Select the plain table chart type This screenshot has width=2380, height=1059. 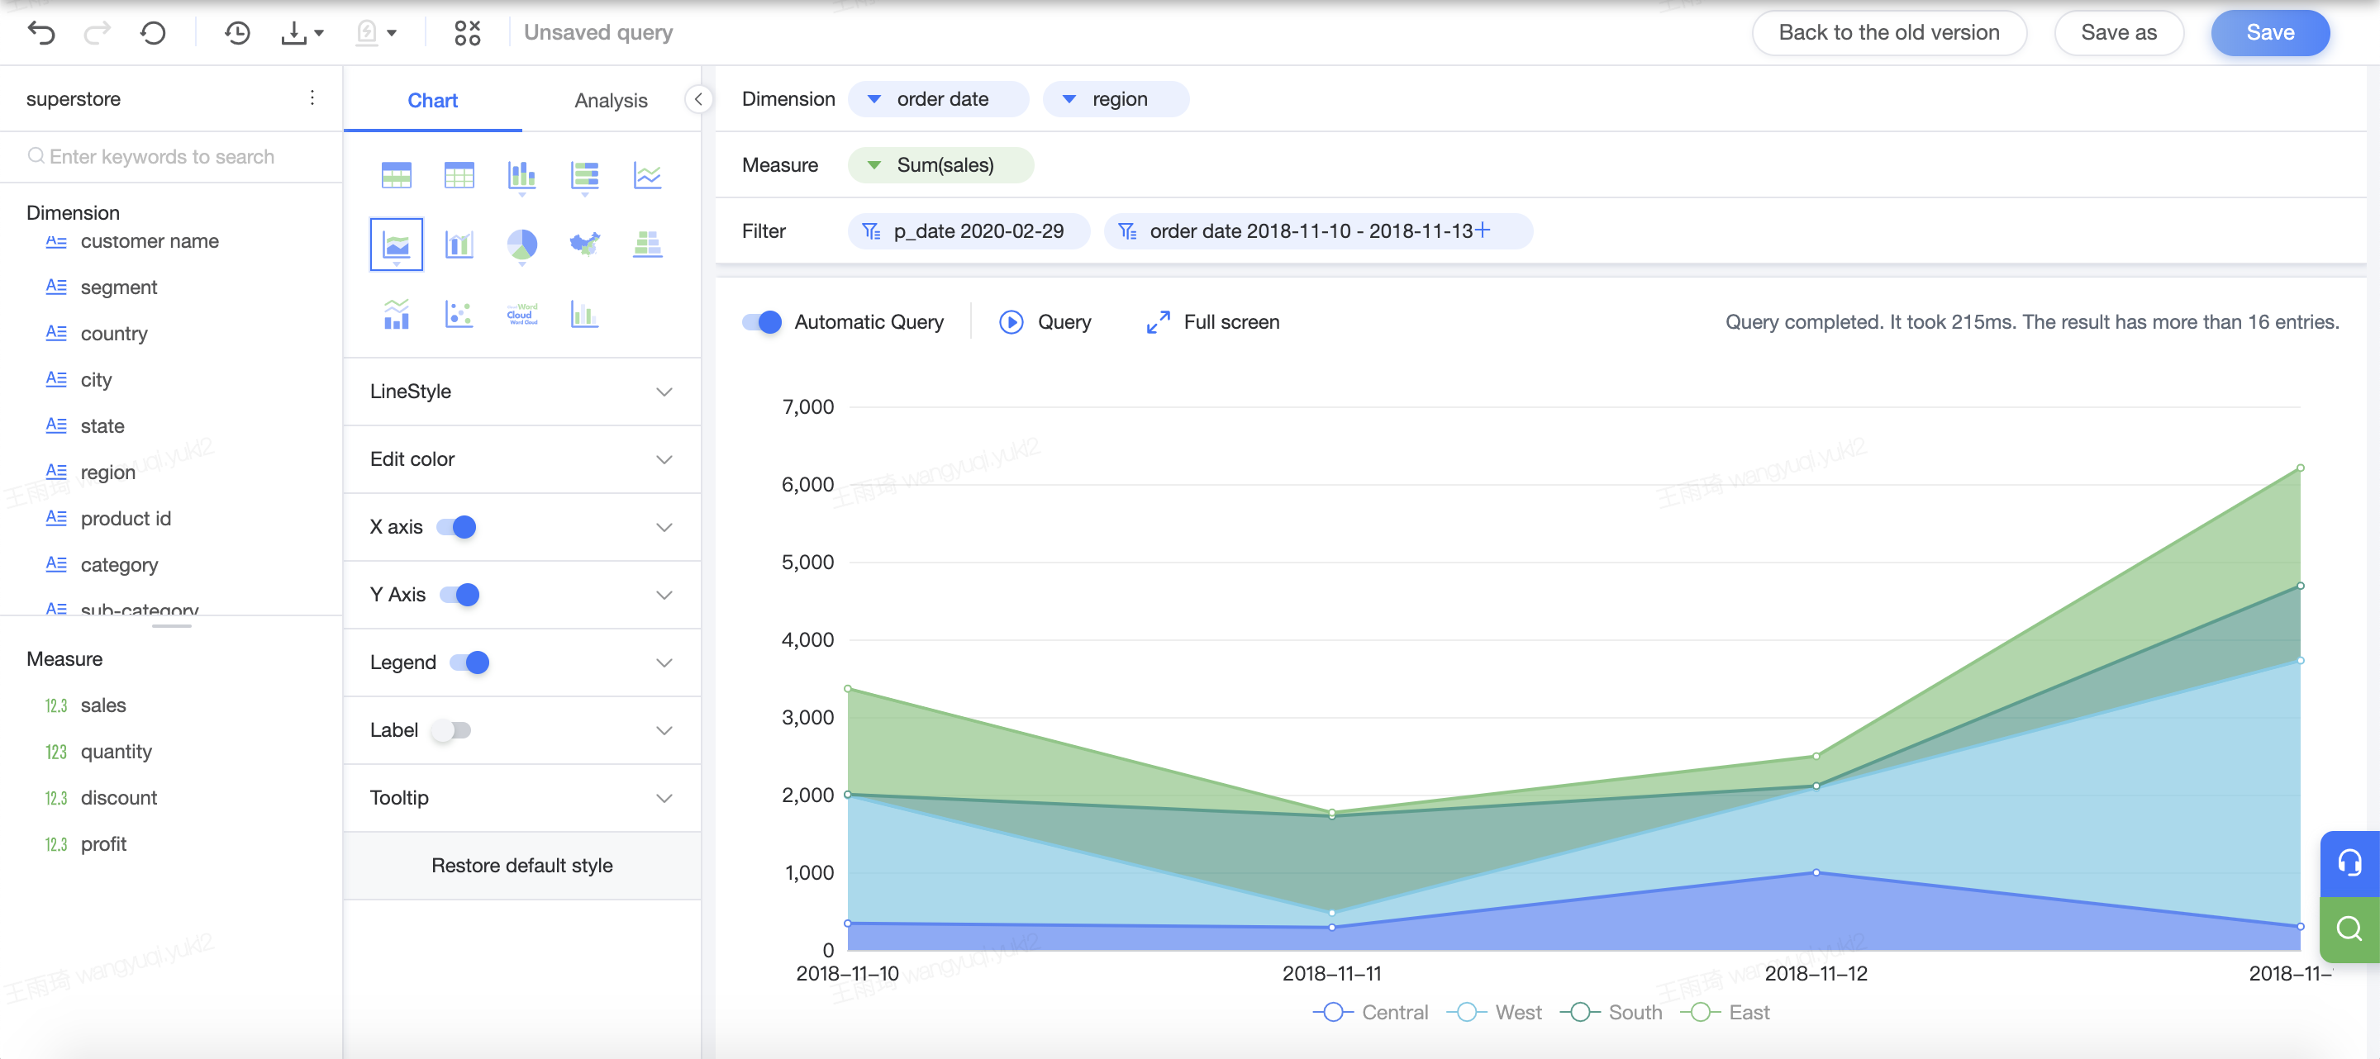459,174
